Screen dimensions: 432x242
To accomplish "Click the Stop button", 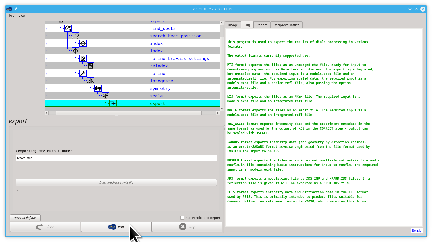I will [x=187, y=227].
